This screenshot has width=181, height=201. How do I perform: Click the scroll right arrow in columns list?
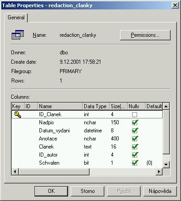click(159, 171)
